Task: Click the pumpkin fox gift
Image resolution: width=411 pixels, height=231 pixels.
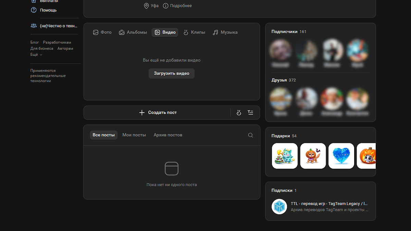Action: coord(313,156)
